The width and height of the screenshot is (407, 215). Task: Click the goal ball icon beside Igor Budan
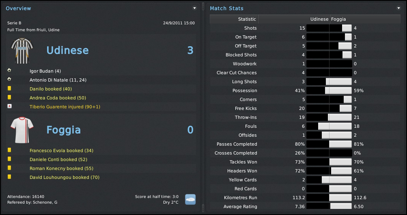coord(9,71)
